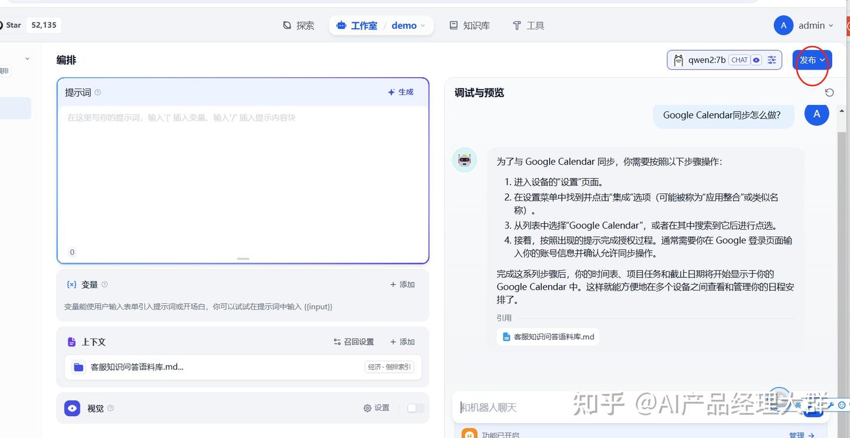Enable the 视觉 vision toggle switch
The image size is (850, 438).
coord(416,408)
